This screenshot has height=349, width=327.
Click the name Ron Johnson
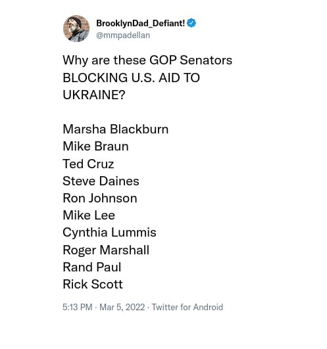tap(100, 198)
